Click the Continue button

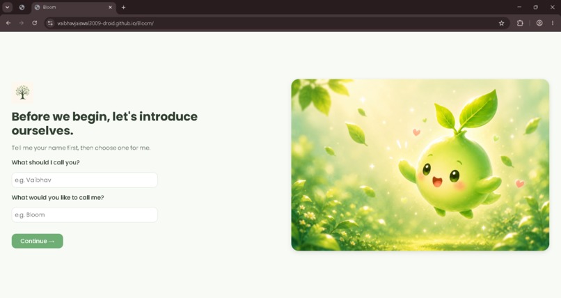[37, 241]
